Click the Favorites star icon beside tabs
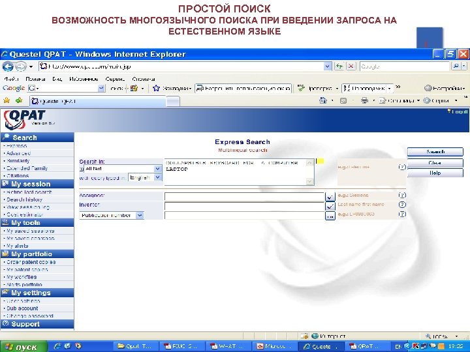Image resolution: width=470 pixels, height=352 pixels. [7, 100]
